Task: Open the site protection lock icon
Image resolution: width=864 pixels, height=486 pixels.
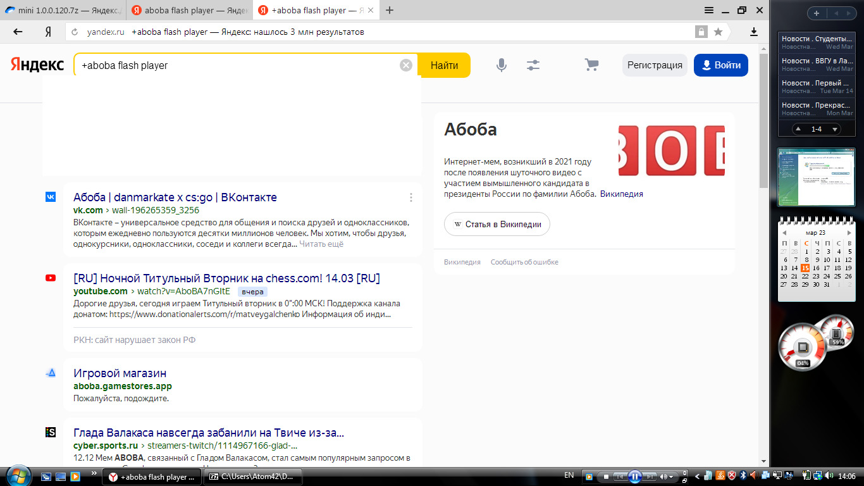Action: (x=701, y=32)
